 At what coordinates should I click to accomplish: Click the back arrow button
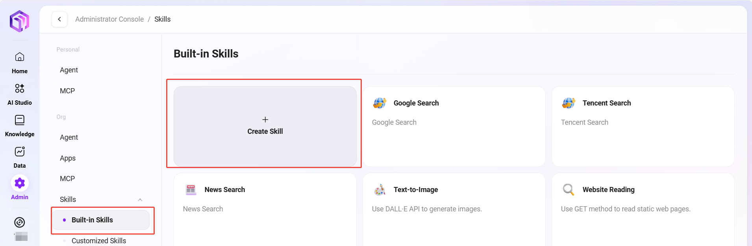tap(59, 19)
